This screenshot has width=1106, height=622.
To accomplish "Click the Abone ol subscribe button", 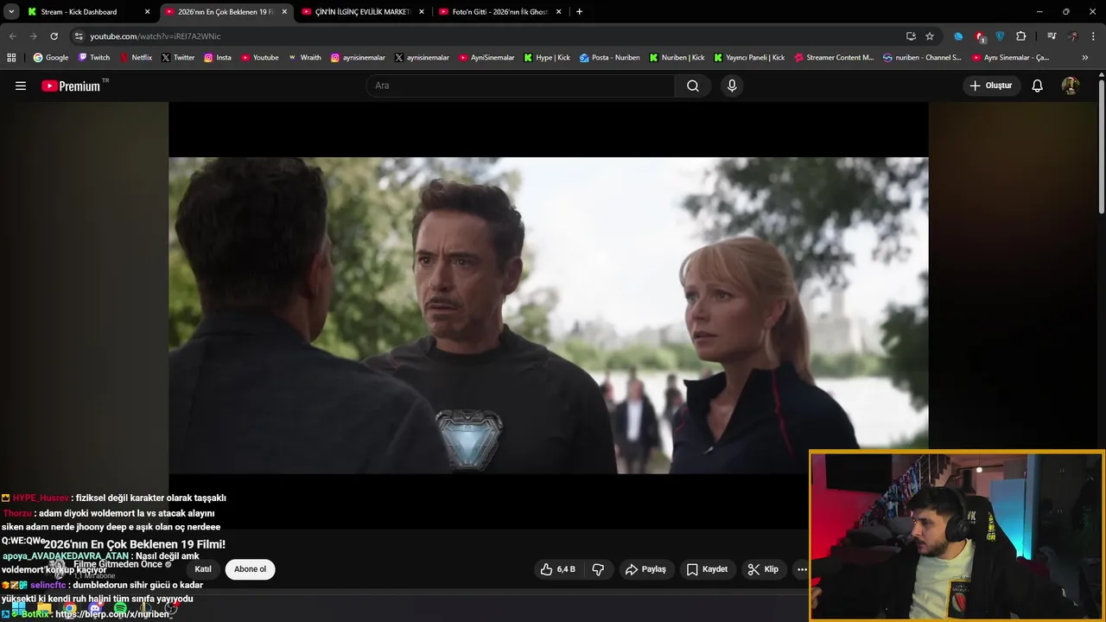I will tap(251, 569).
